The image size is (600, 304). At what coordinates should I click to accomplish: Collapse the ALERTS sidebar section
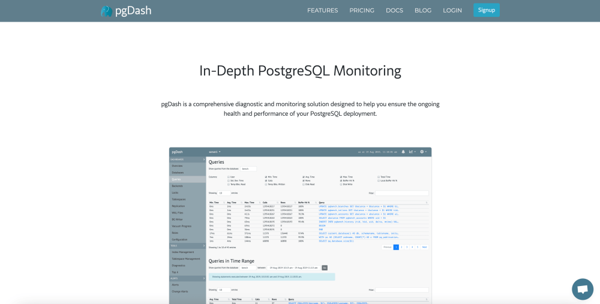187,278
